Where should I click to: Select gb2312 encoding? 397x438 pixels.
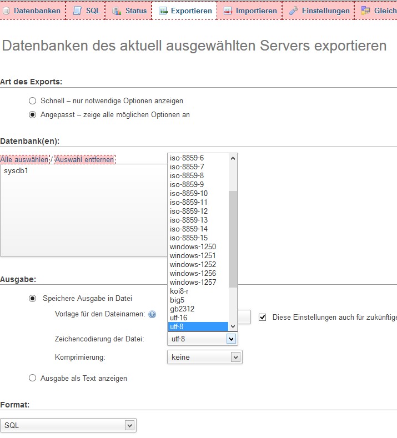[198, 309]
